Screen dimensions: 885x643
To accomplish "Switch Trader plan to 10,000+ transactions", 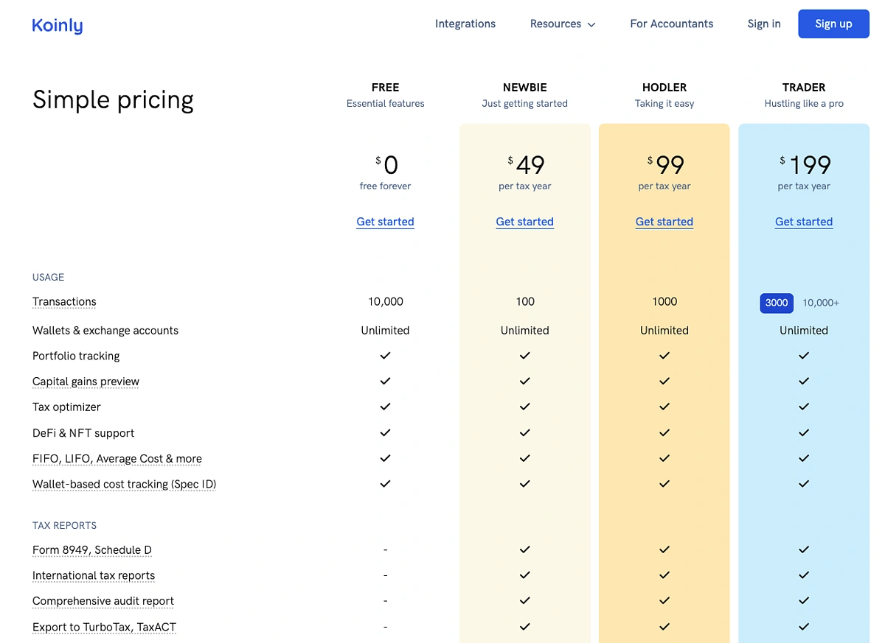I will tap(820, 303).
